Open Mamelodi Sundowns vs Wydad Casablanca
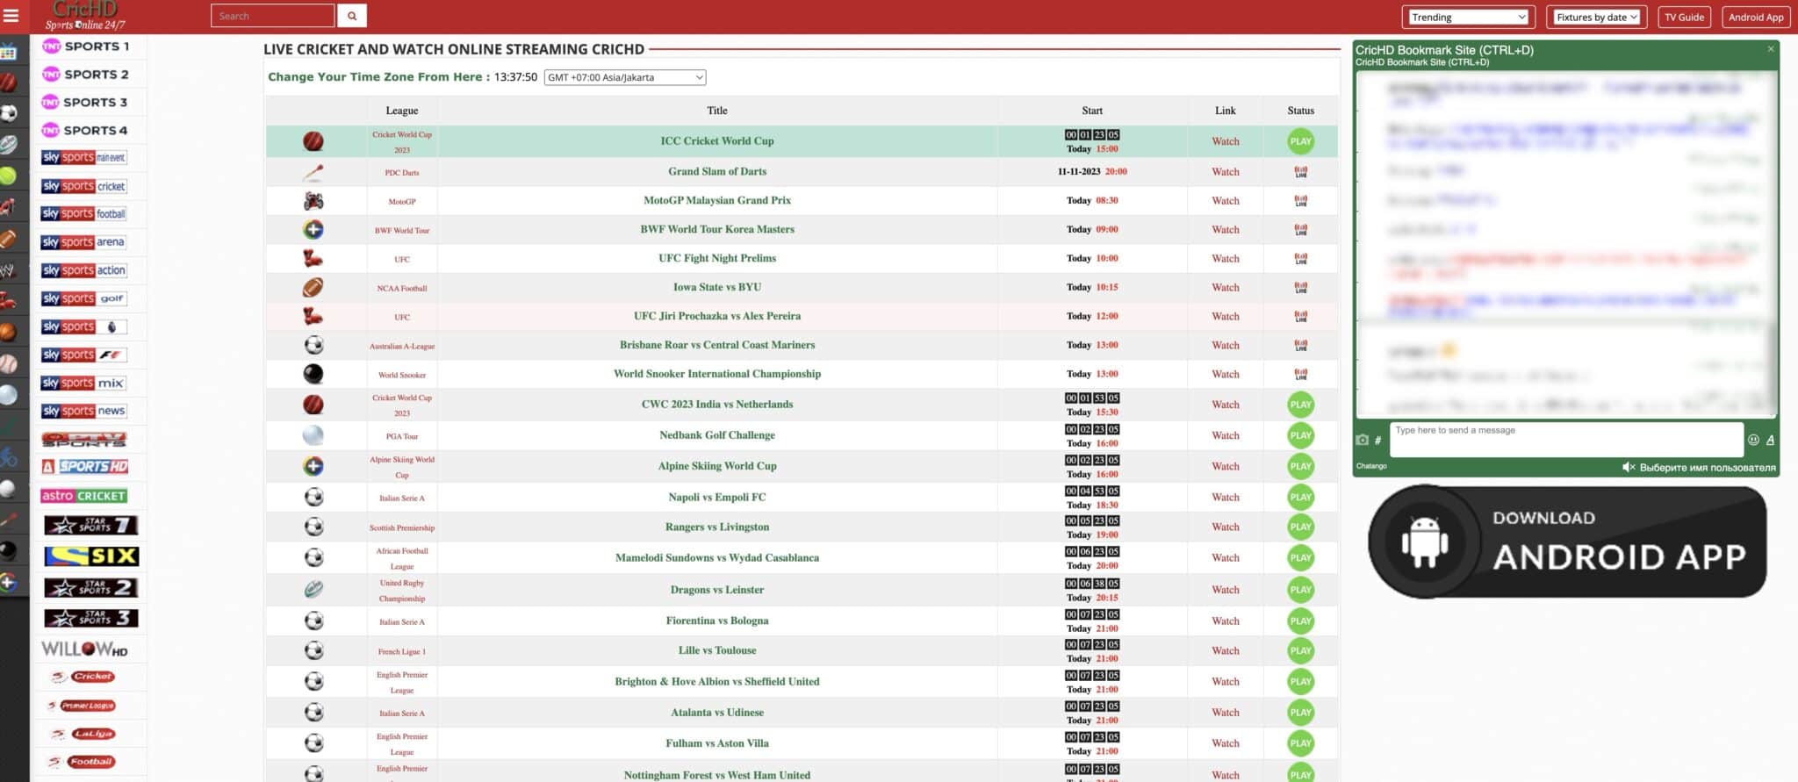The width and height of the screenshot is (1798, 782). [716, 558]
